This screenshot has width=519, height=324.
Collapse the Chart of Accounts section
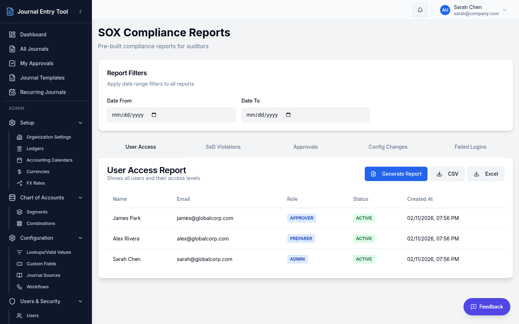click(80, 198)
